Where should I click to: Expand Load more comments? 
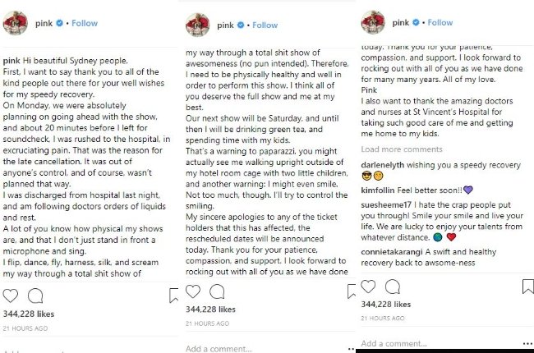pos(402,149)
